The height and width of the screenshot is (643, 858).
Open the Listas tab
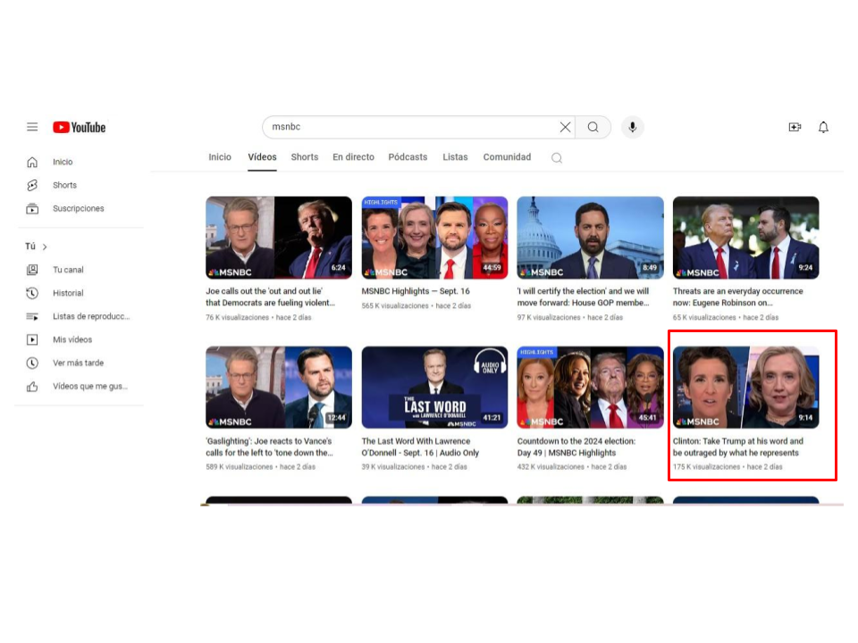tap(455, 157)
